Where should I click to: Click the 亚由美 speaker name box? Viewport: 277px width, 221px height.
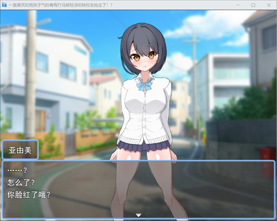[20, 150]
